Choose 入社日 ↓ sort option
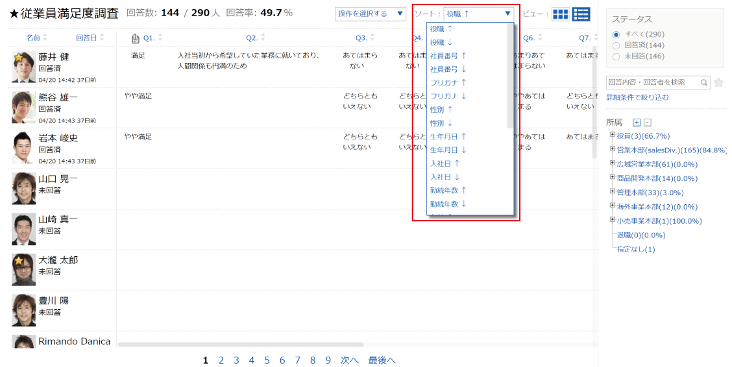Viewport: 732px width, 367px height. (445, 177)
